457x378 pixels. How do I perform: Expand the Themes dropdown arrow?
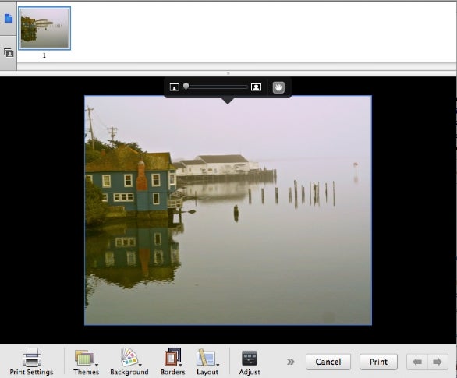pyautogui.click(x=97, y=365)
